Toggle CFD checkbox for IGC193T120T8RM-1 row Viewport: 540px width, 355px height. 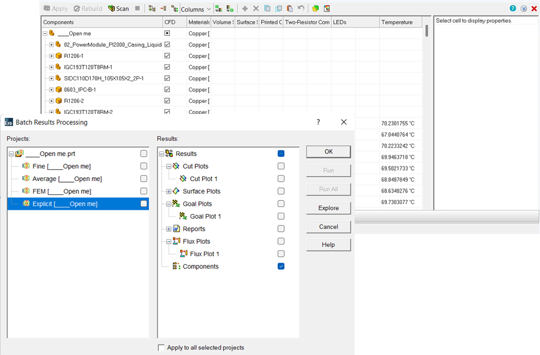167,67
